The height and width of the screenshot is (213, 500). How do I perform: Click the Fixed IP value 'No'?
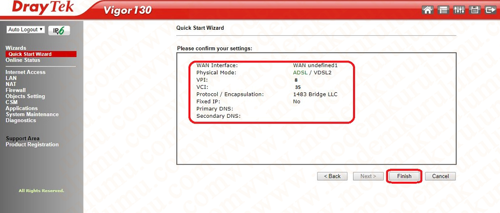point(296,102)
